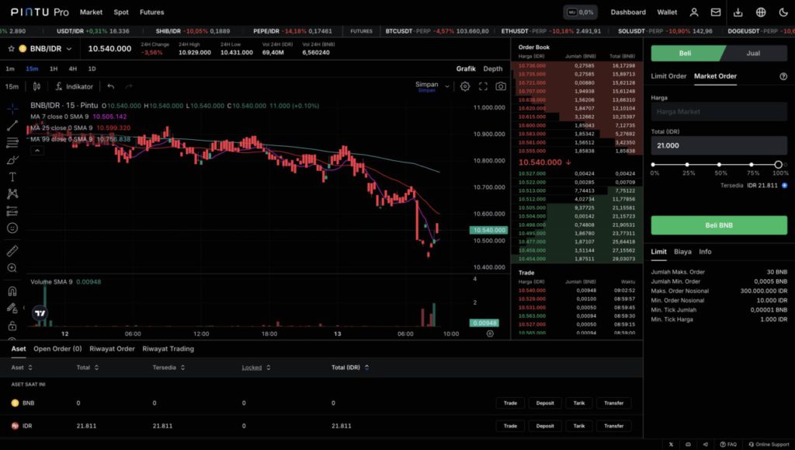Take a chart snapshot with camera icon
This screenshot has width=795, height=450.
tap(501, 86)
